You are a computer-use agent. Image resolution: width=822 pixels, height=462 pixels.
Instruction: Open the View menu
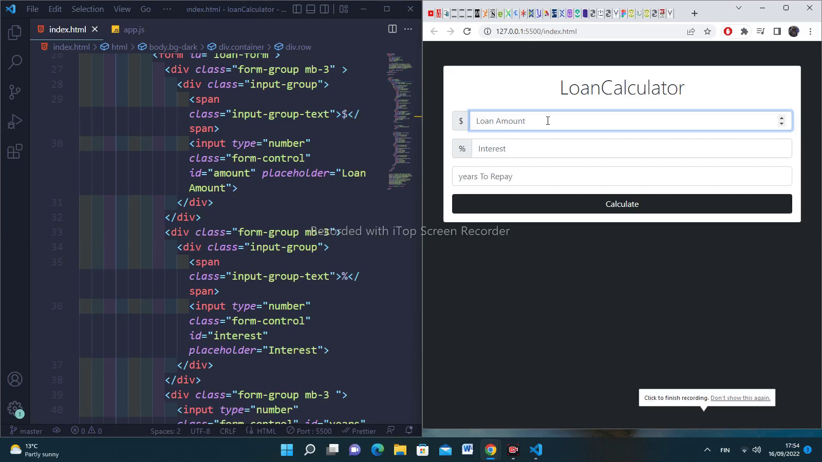coord(122,9)
